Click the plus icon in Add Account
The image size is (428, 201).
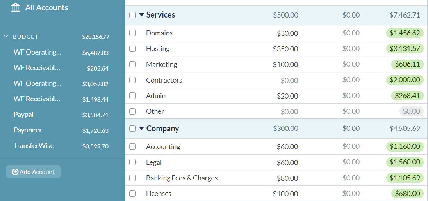click(x=15, y=172)
